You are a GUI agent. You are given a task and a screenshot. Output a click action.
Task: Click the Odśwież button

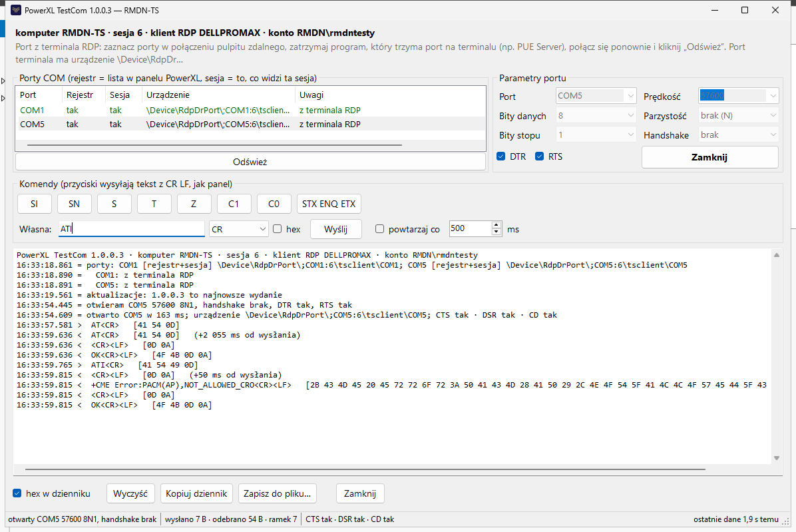pos(250,162)
